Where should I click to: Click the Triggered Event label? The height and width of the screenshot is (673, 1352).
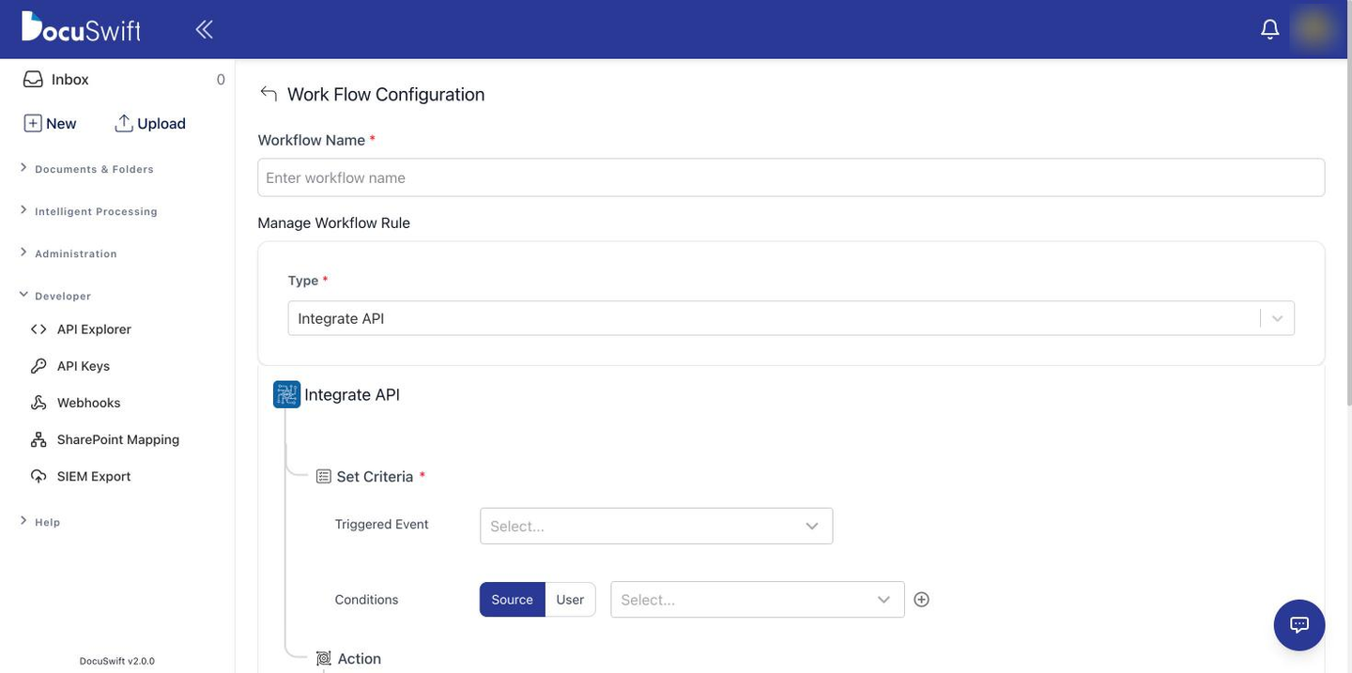pyautogui.click(x=382, y=524)
